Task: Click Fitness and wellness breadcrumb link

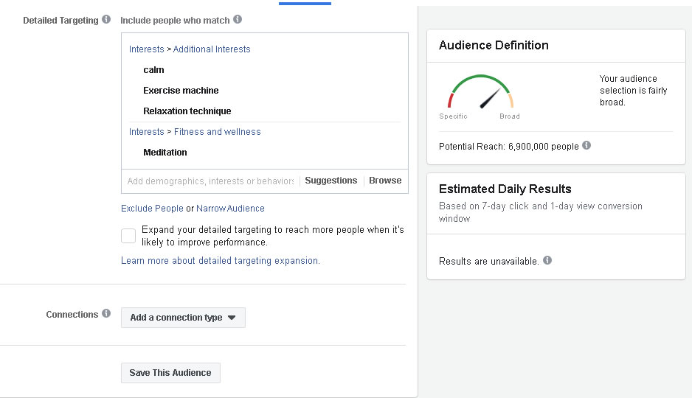Action: [x=217, y=132]
